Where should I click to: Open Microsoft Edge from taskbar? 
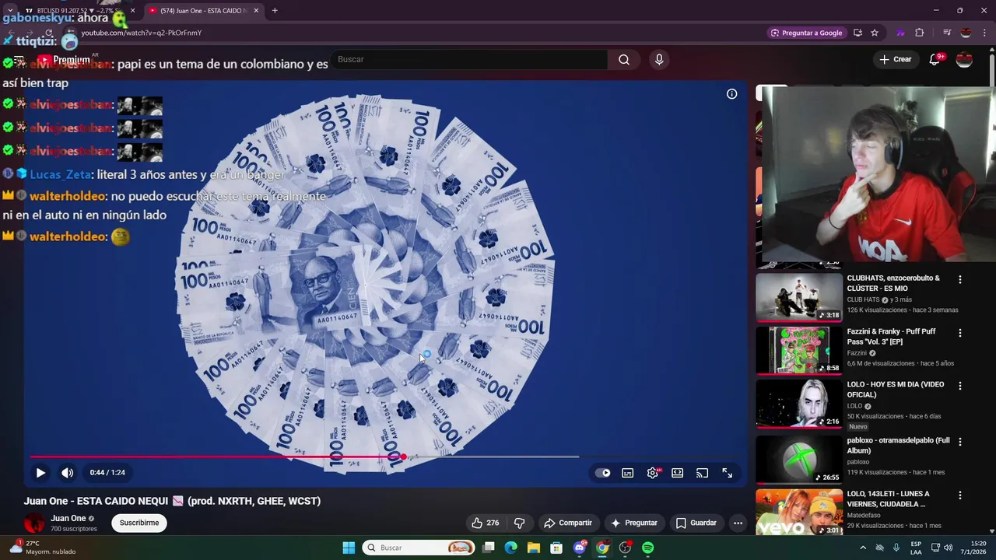click(x=510, y=548)
